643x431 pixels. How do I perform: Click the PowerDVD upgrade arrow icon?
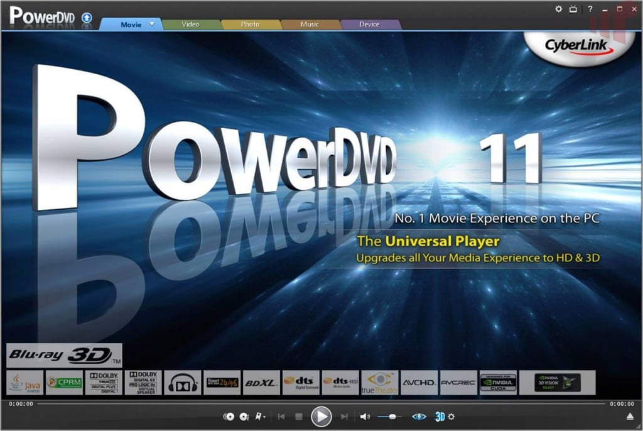click(85, 18)
